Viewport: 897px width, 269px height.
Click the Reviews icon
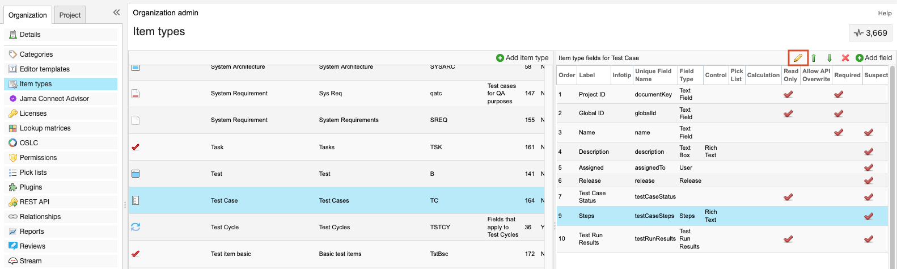(12, 246)
